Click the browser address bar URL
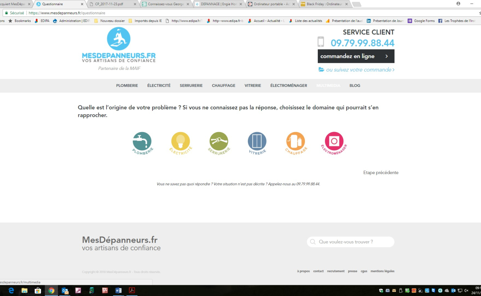This screenshot has width=481, height=296. coord(67,13)
